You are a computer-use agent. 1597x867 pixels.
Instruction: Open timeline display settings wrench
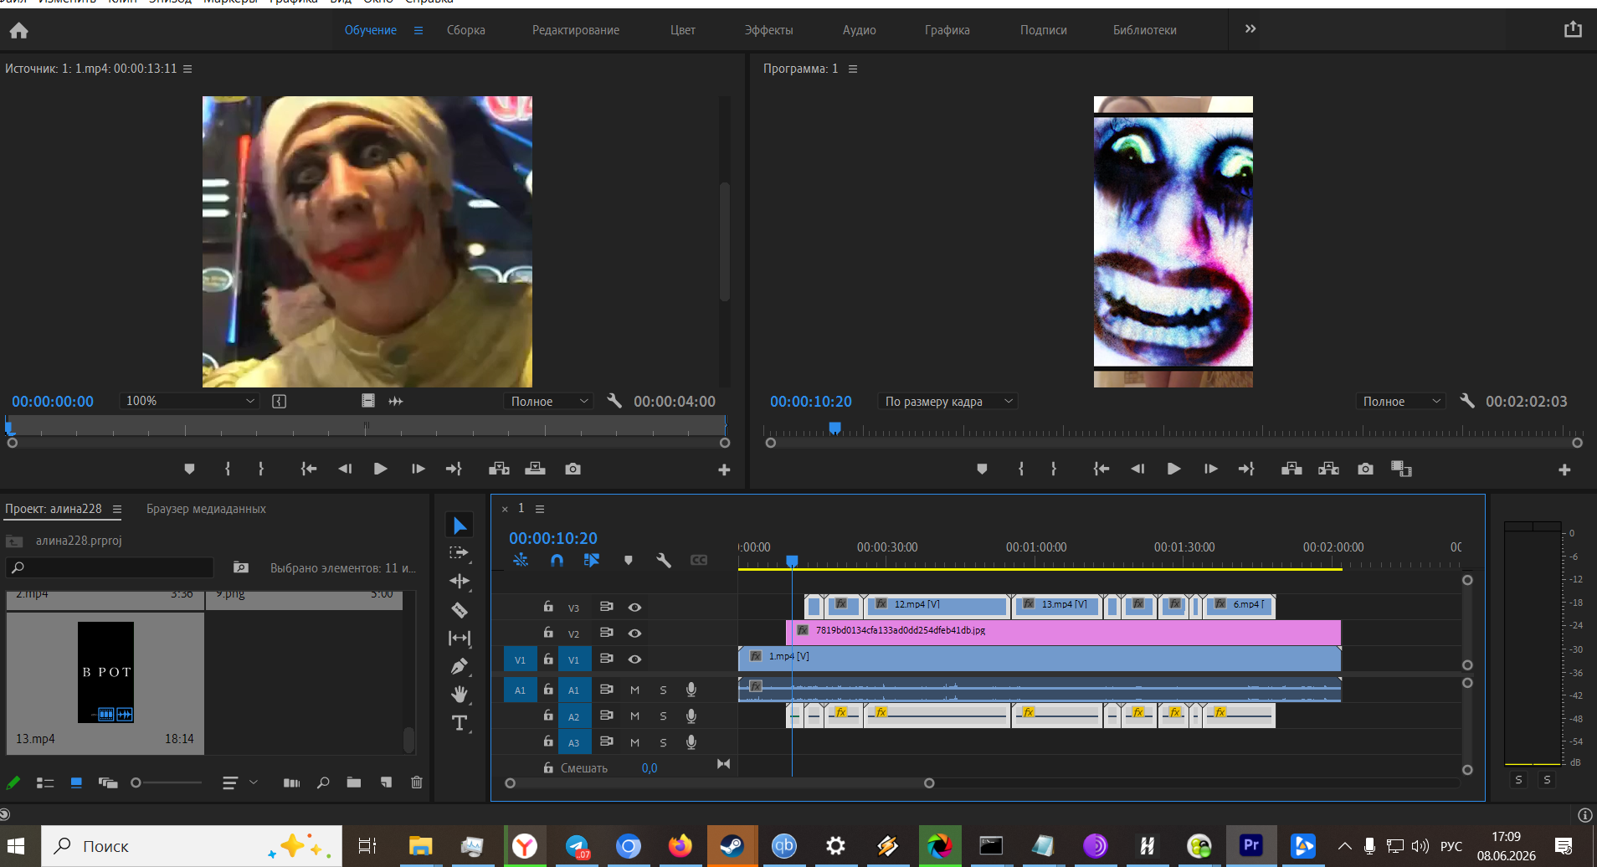pos(664,560)
